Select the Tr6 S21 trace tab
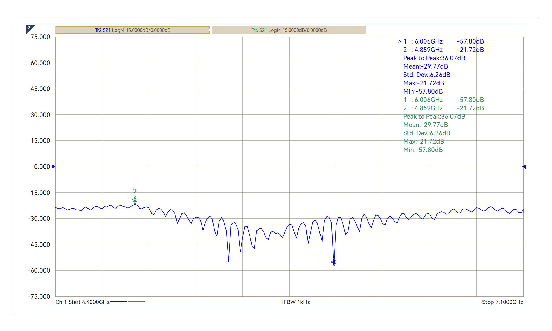This screenshot has height=331, width=552. click(x=288, y=30)
